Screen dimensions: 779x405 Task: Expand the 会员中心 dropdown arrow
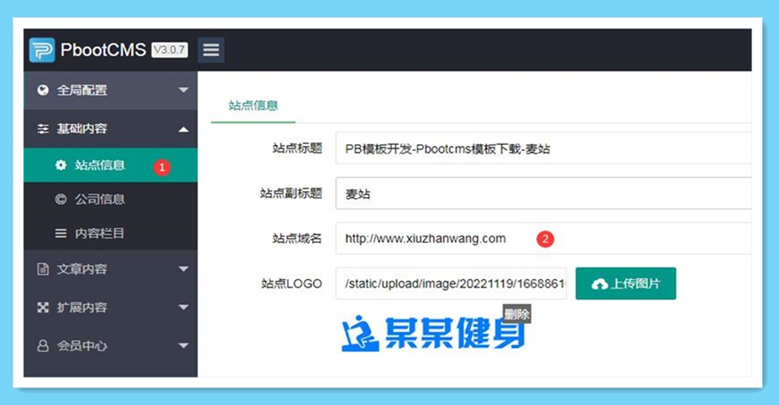(x=183, y=345)
